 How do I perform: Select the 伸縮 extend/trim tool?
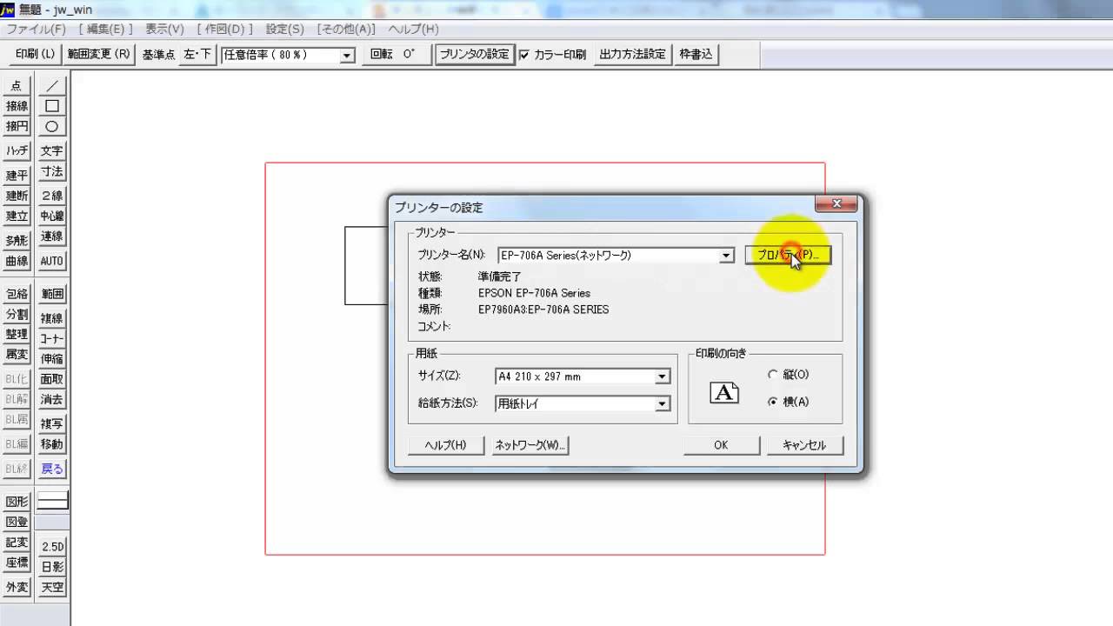coord(52,358)
